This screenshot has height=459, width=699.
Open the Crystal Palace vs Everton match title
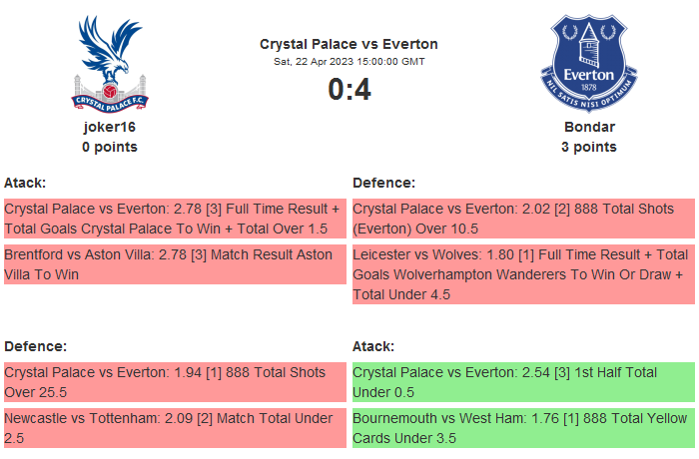[x=349, y=44]
